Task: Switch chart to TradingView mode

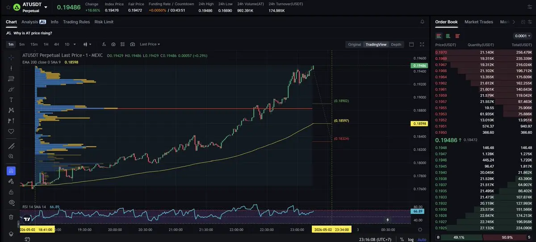Action: click(x=376, y=45)
